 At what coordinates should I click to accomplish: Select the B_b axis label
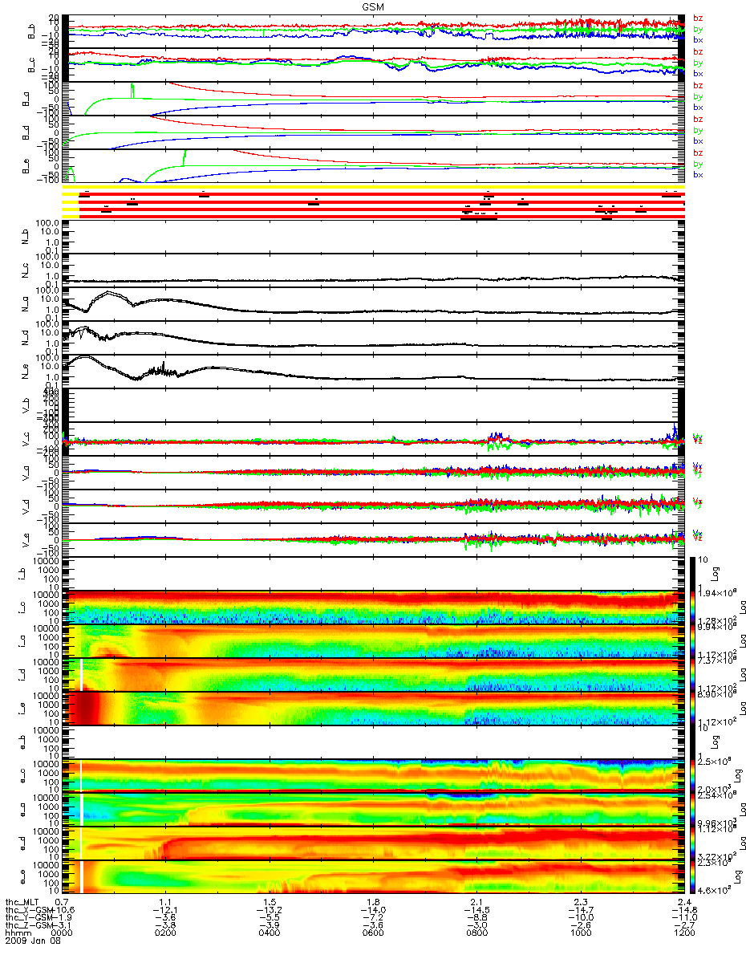(33, 32)
